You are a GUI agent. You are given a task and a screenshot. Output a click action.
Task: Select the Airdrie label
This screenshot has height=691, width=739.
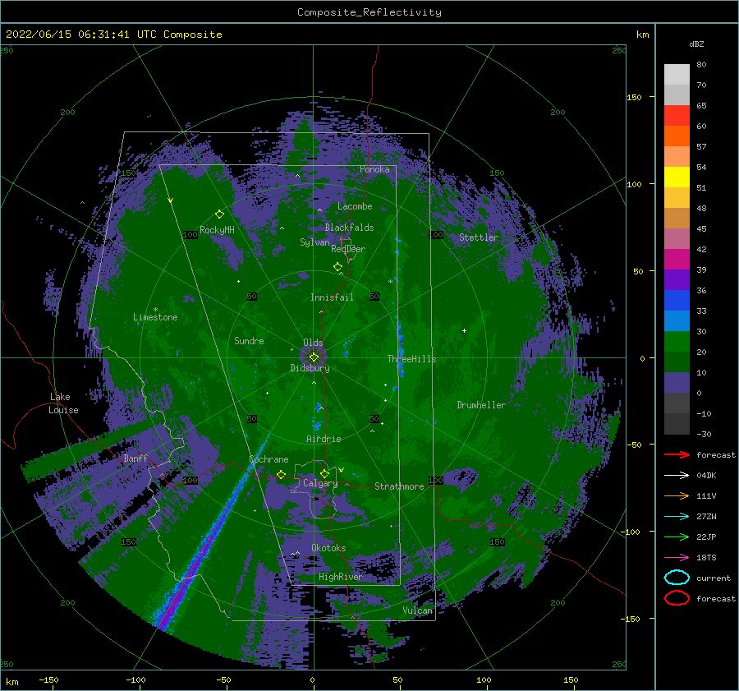(x=324, y=439)
